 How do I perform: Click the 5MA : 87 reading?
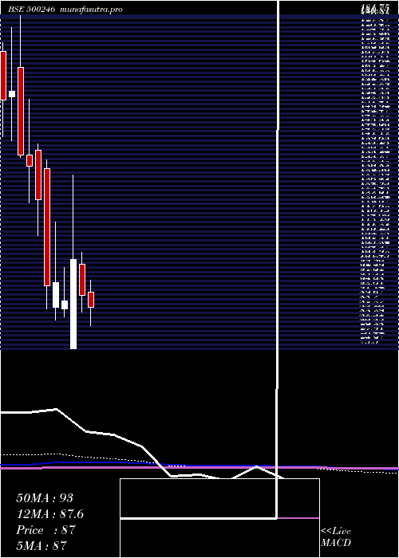tap(41, 545)
